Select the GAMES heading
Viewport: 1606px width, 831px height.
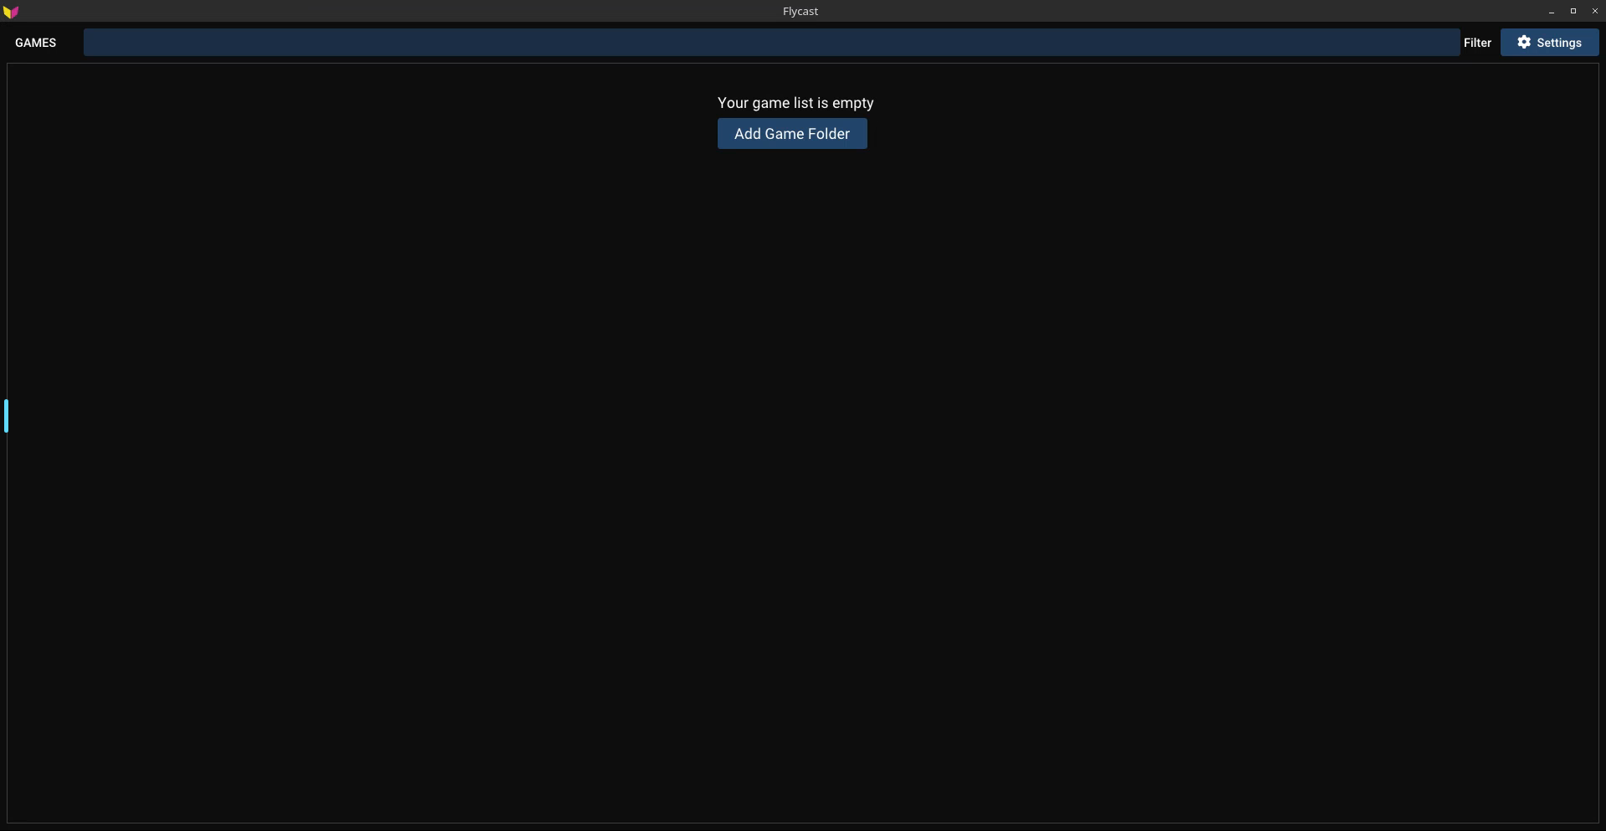coord(35,43)
